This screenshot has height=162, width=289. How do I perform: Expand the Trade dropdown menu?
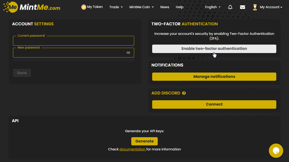pos(116,7)
